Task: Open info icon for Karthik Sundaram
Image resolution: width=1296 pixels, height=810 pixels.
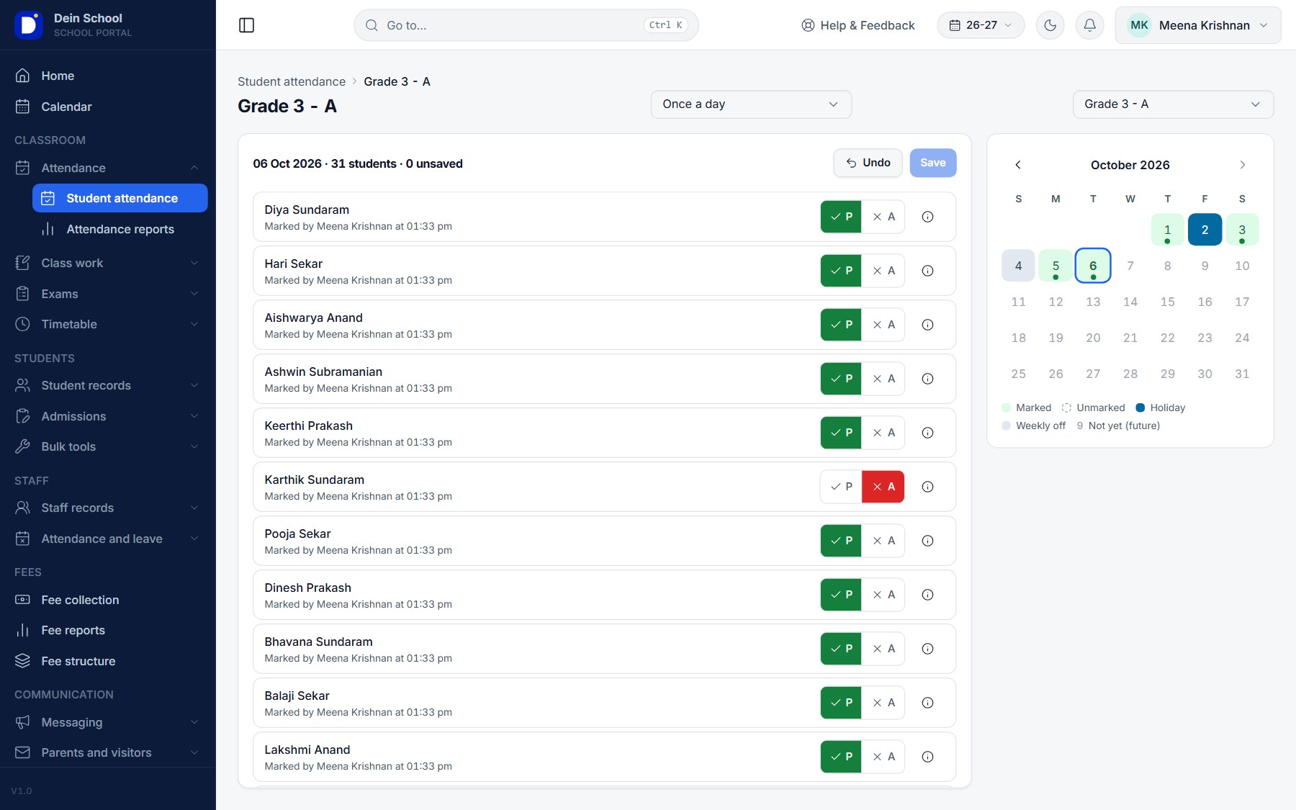Action: pos(928,487)
